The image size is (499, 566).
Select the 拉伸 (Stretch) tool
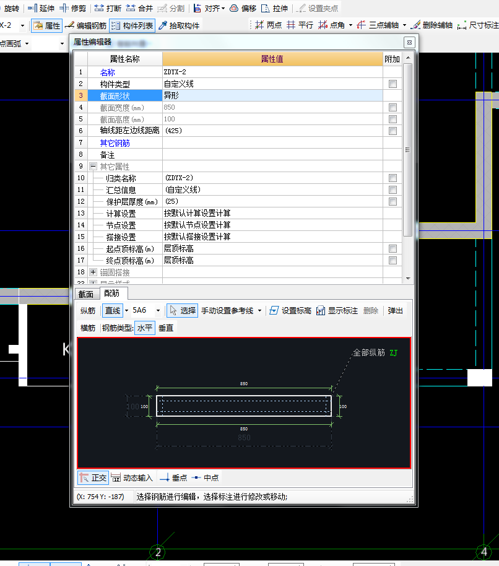[x=275, y=8]
